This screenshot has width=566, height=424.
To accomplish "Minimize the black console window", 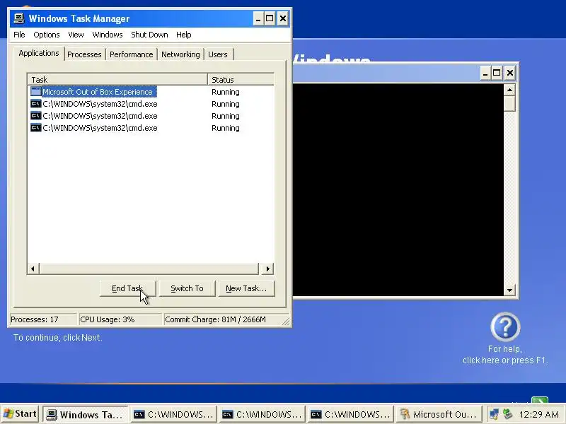I will coord(485,73).
